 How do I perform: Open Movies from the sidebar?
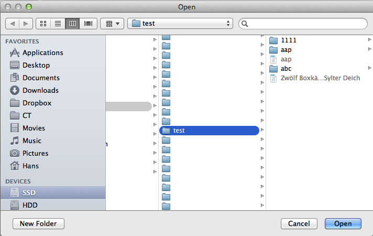(34, 128)
